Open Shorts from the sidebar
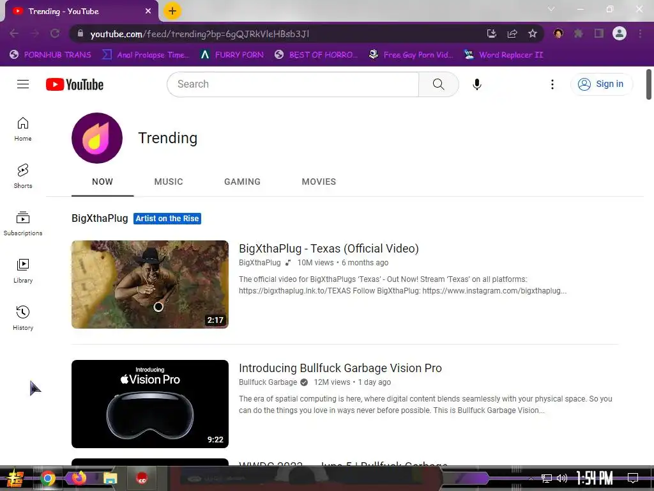 click(23, 176)
